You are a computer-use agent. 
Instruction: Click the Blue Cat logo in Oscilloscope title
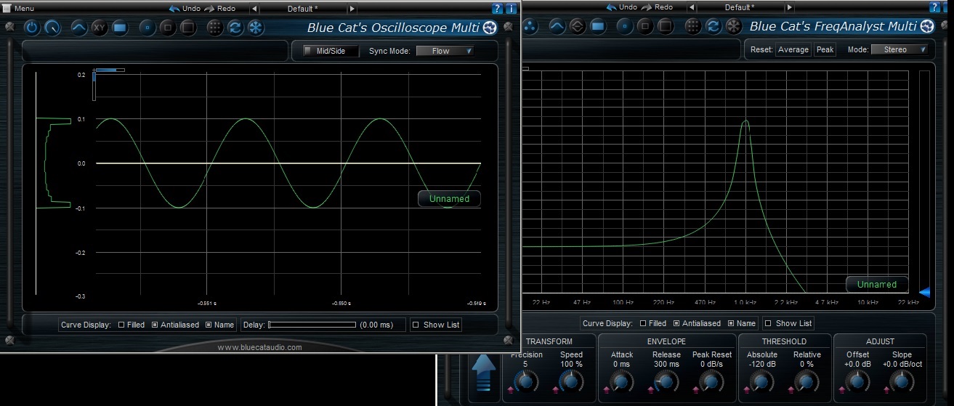490,28
